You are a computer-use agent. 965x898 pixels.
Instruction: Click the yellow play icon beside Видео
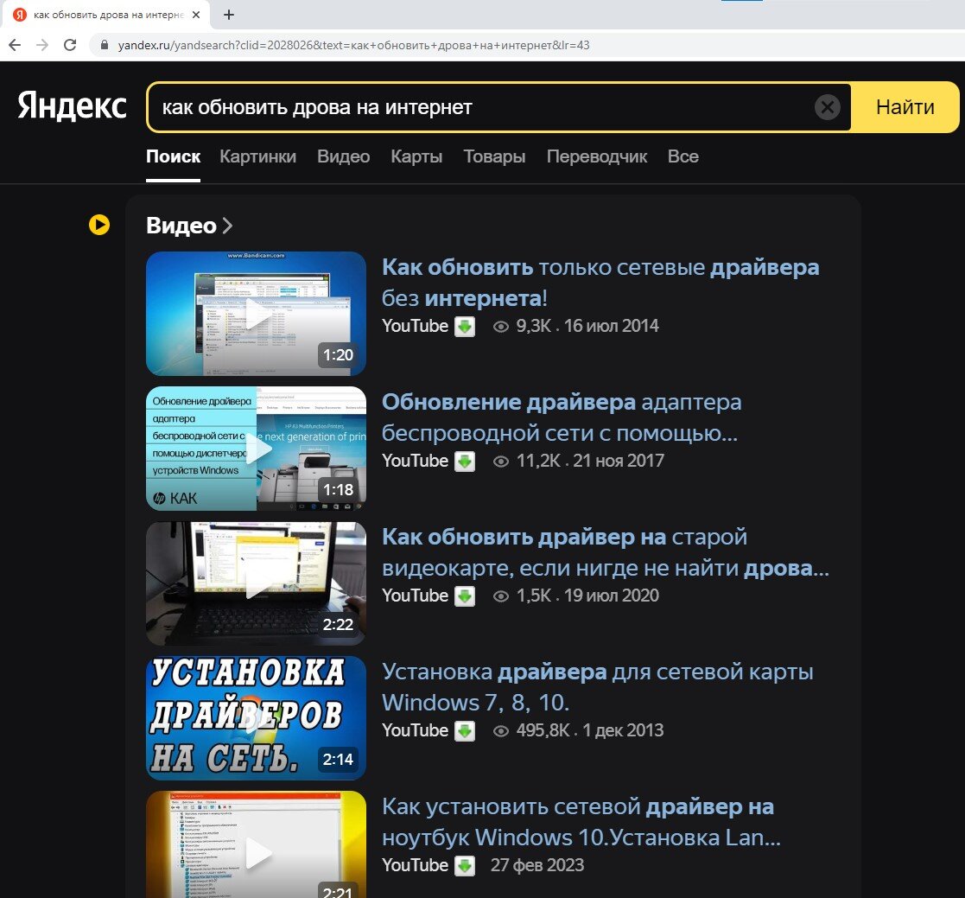pyautogui.click(x=99, y=225)
